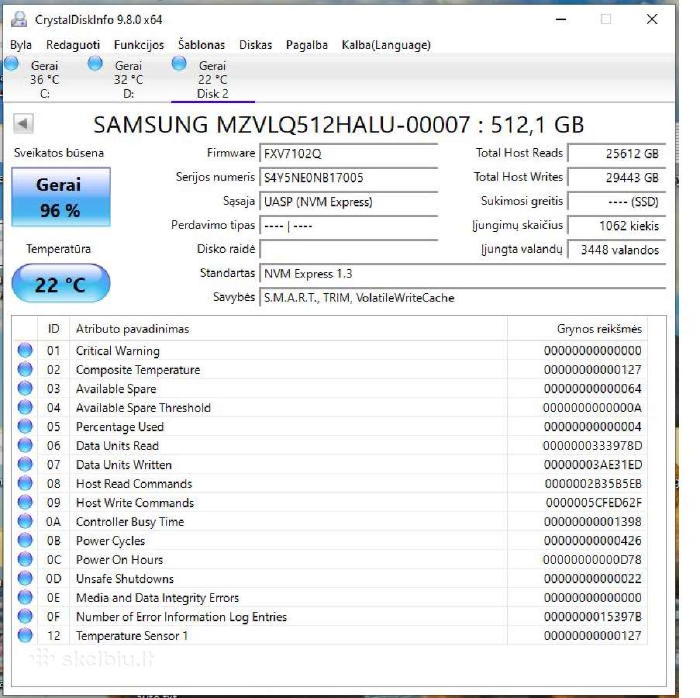Click blue orb beside Available Spare Threshold
Screen dimensions: 700x698
coord(25,407)
